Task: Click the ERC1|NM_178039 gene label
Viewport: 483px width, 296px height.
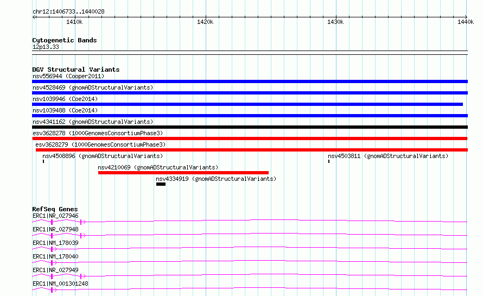Action: (55, 243)
